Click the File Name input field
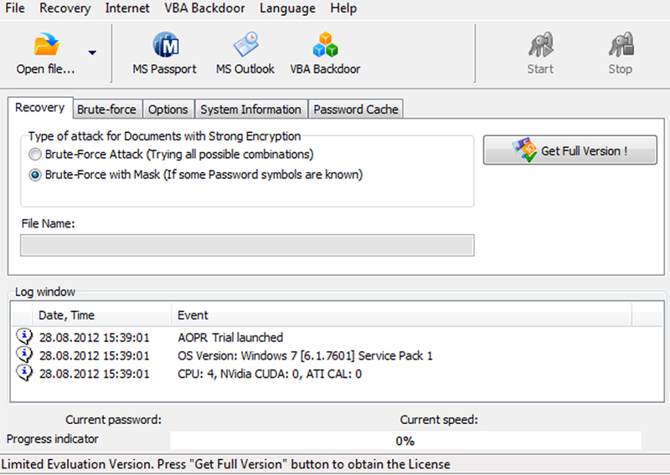This screenshot has width=670, height=475. point(247,245)
